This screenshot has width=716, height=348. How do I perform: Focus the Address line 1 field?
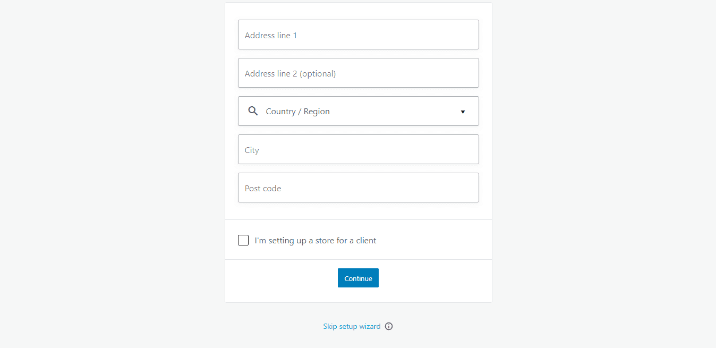pyautogui.click(x=358, y=35)
